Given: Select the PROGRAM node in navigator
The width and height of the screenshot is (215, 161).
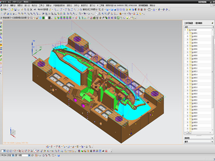Looking at the screenshot, I should (193, 30).
